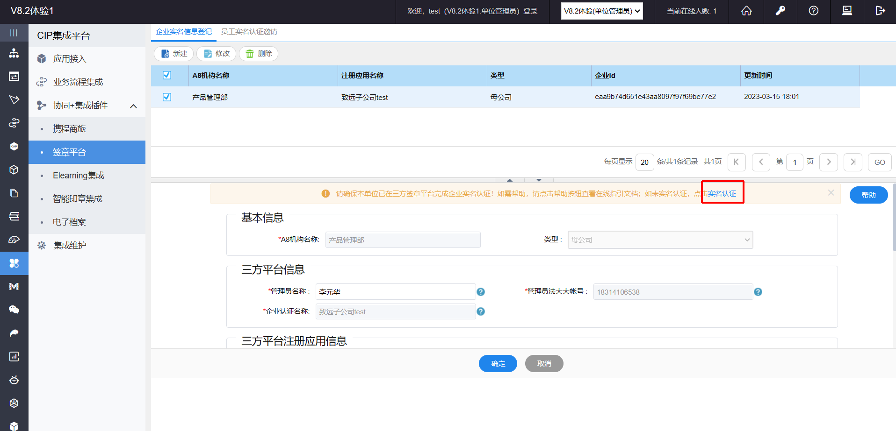The image size is (896, 431).
Task: Open the V8.2体验(单位管理员) role dropdown
Action: click(x=601, y=11)
